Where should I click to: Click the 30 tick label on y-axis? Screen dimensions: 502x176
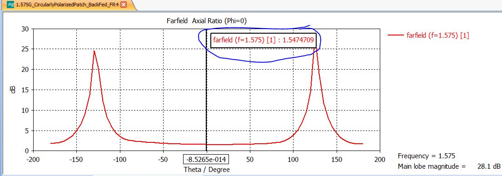pos(25,29)
